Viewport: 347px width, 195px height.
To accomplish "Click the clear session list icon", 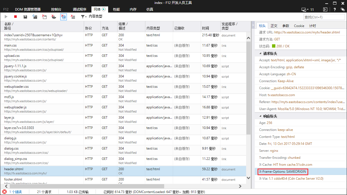I will point(73,17).
